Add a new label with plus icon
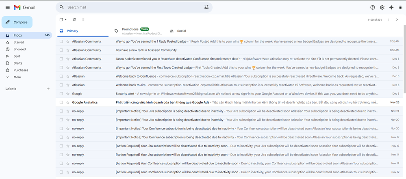The image size is (406, 179). point(48,89)
